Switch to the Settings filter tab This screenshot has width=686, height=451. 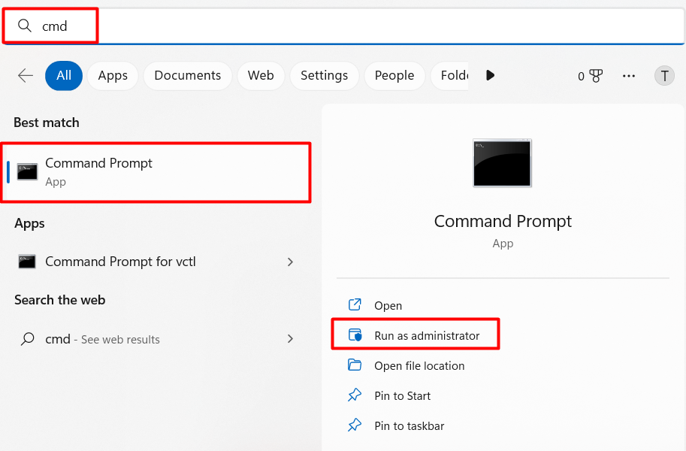[x=324, y=75]
